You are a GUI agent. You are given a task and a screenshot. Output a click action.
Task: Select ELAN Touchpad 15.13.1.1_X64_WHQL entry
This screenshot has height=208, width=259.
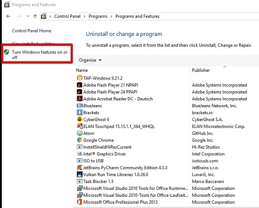coord(119,126)
